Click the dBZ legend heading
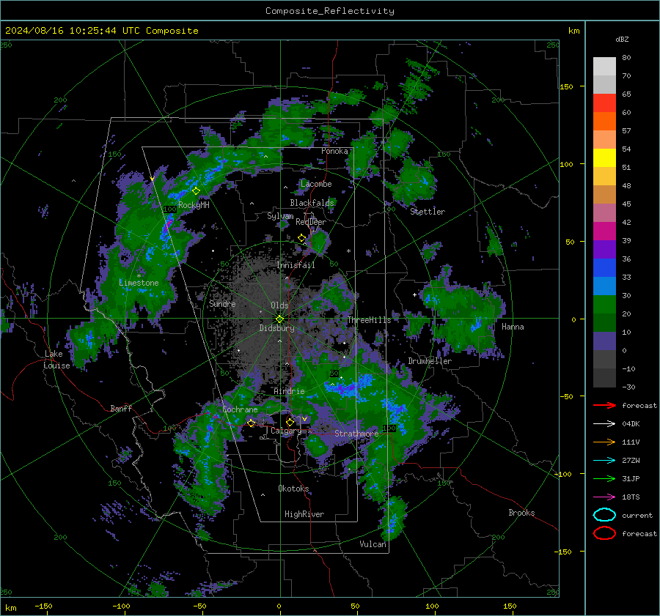660x616 pixels. coord(622,40)
